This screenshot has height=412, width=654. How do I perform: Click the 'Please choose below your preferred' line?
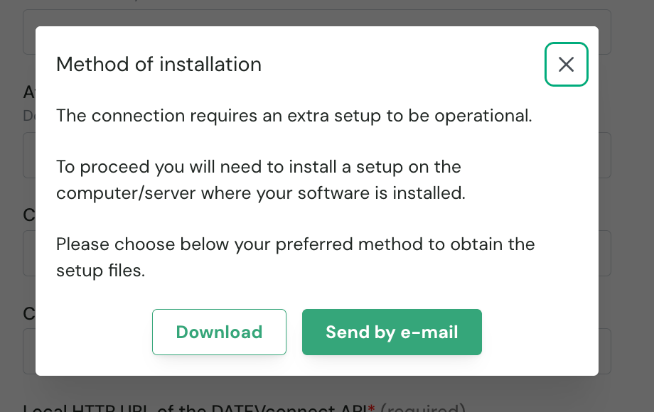295,244
